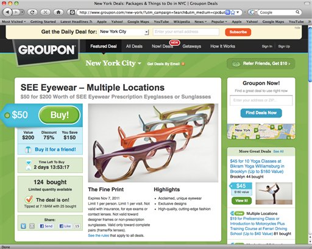Switch to the All Deals tab
312x249 pixels.
(134, 46)
